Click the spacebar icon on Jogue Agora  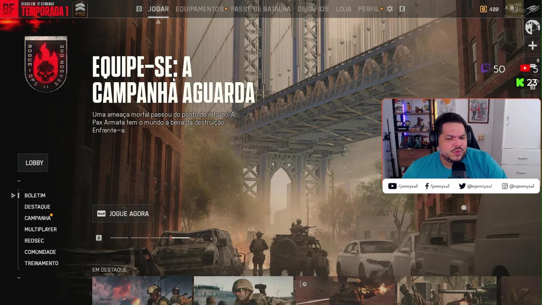click(101, 213)
